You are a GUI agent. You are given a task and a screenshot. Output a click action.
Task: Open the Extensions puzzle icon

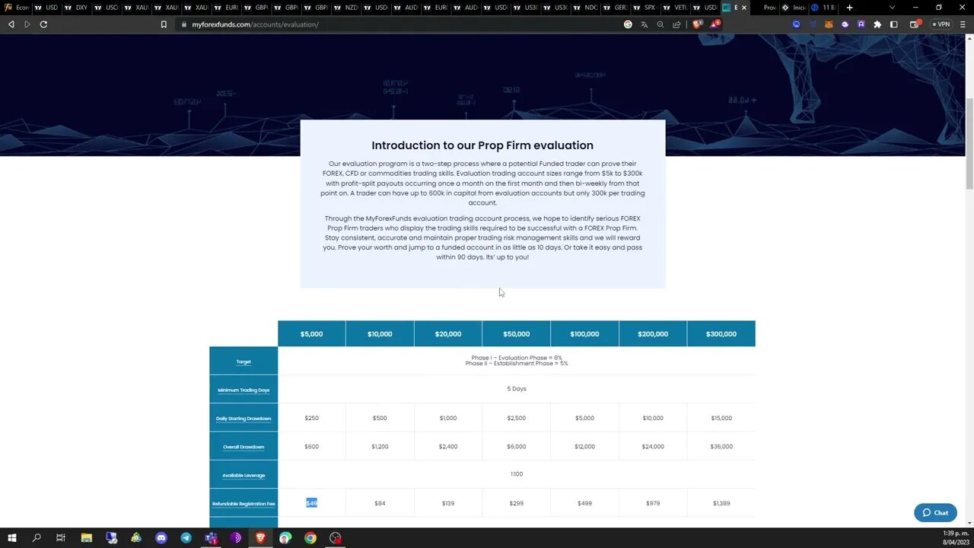point(877,24)
